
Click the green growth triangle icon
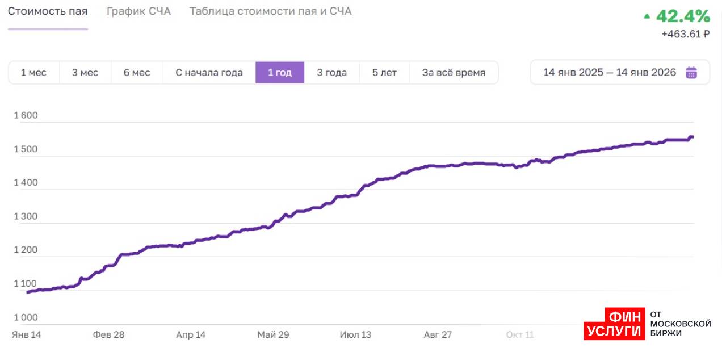point(647,17)
